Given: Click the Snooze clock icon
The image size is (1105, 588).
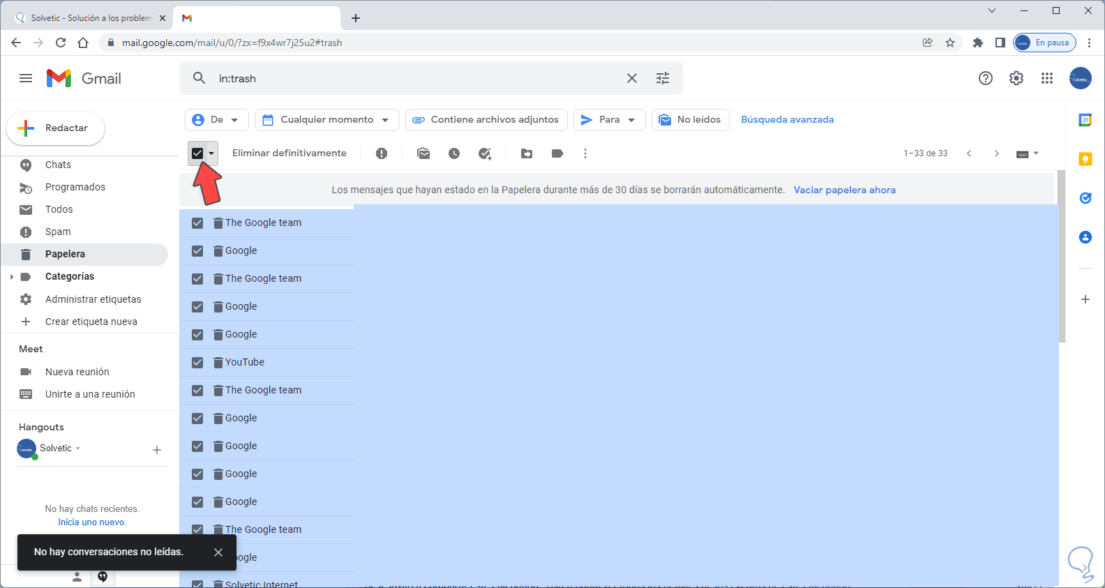Looking at the screenshot, I should pyautogui.click(x=454, y=153).
